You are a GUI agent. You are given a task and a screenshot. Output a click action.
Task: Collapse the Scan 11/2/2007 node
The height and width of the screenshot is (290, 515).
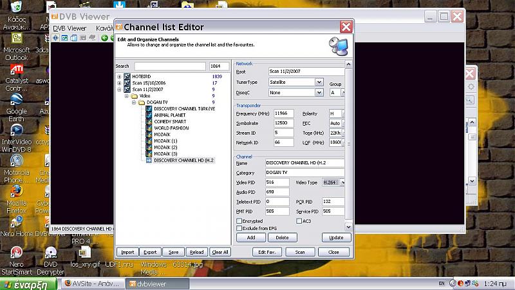[x=119, y=90]
